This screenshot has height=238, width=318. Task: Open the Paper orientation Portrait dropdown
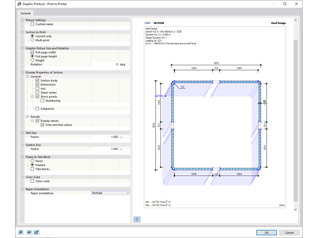pos(111,193)
